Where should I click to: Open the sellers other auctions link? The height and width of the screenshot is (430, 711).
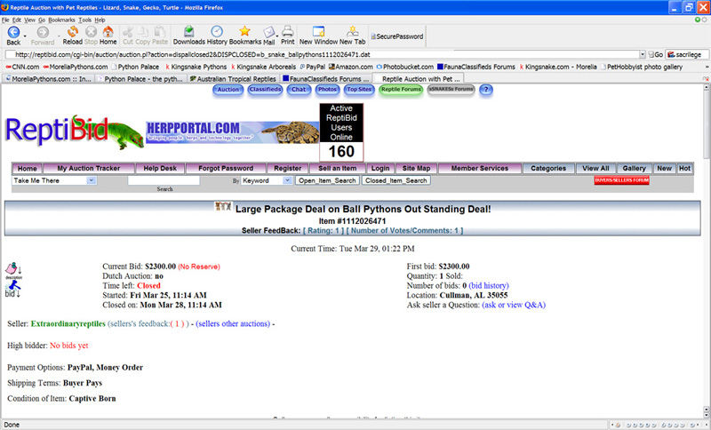(x=233, y=324)
